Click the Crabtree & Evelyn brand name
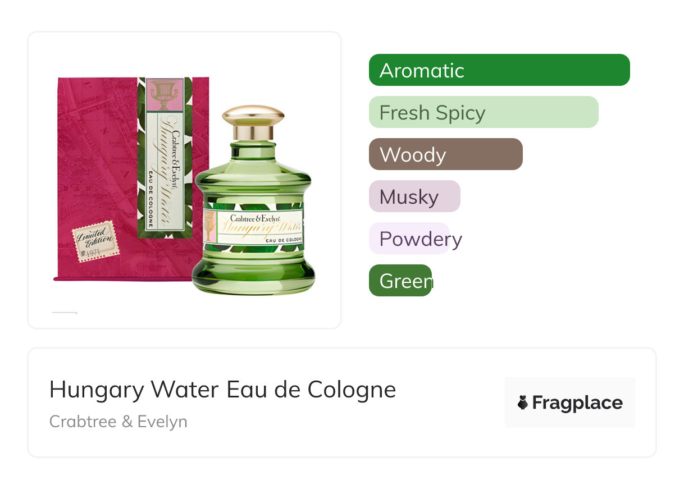 tap(118, 422)
